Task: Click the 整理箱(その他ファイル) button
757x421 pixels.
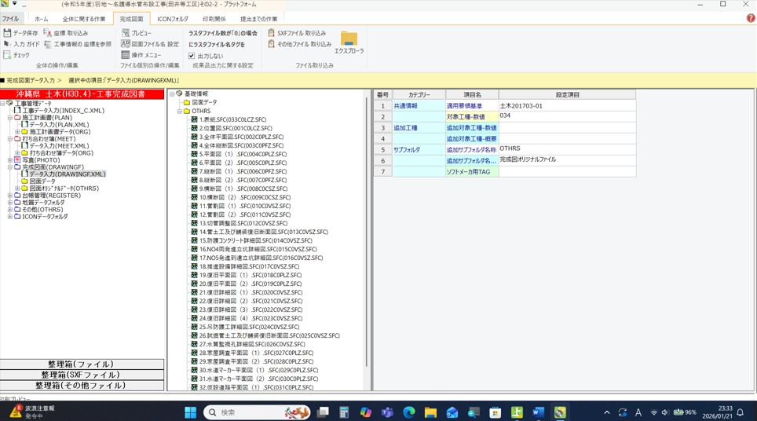Action: pyautogui.click(x=82, y=386)
